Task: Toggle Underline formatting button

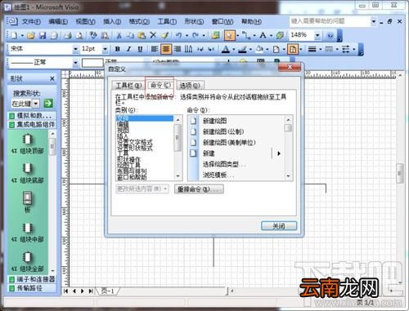Action: (140, 49)
